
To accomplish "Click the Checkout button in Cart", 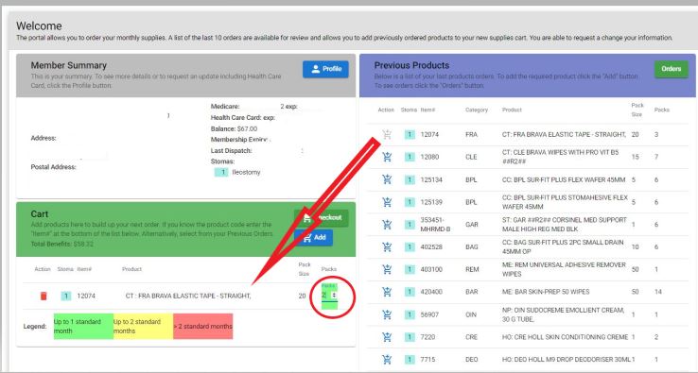I will point(321,217).
